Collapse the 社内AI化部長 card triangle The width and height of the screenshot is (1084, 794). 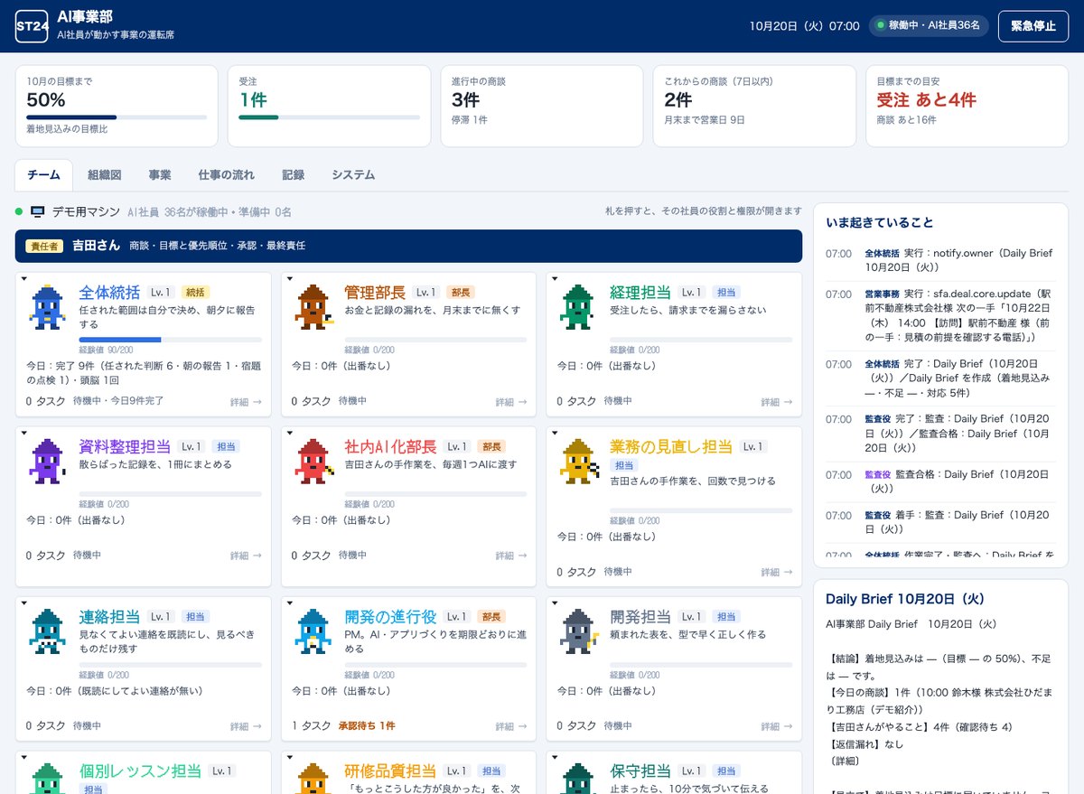click(289, 433)
